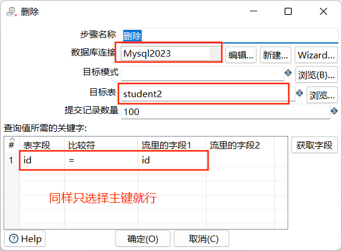Click 浏览... button next to target table

(x=322, y=95)
